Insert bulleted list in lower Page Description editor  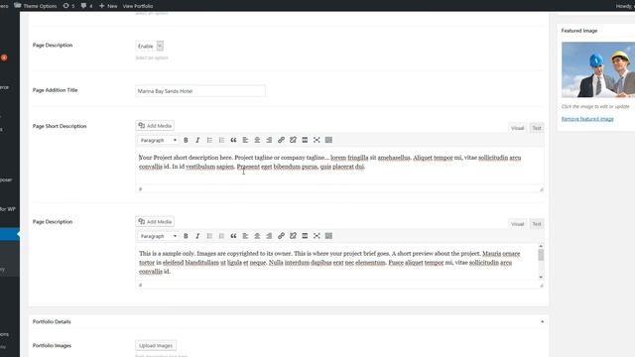coord(209,236)
